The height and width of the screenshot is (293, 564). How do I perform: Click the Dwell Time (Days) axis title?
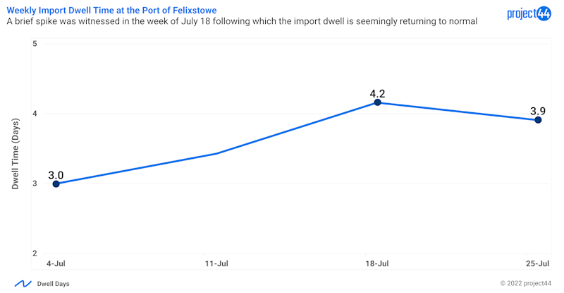pos(16,154)
